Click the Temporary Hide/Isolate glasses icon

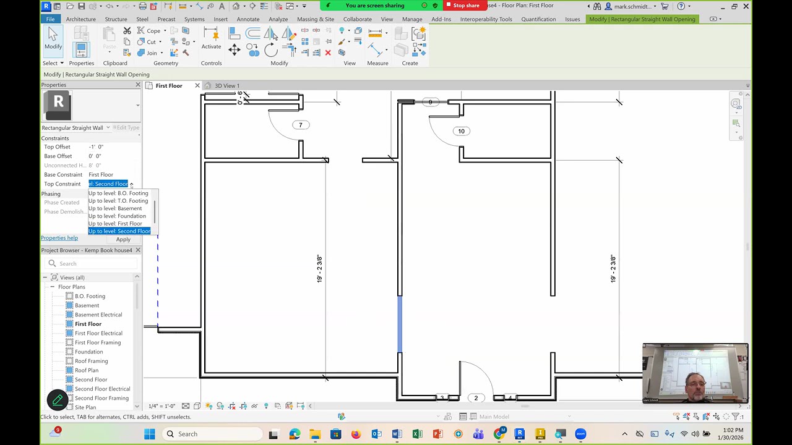click(x=254, y=406)
